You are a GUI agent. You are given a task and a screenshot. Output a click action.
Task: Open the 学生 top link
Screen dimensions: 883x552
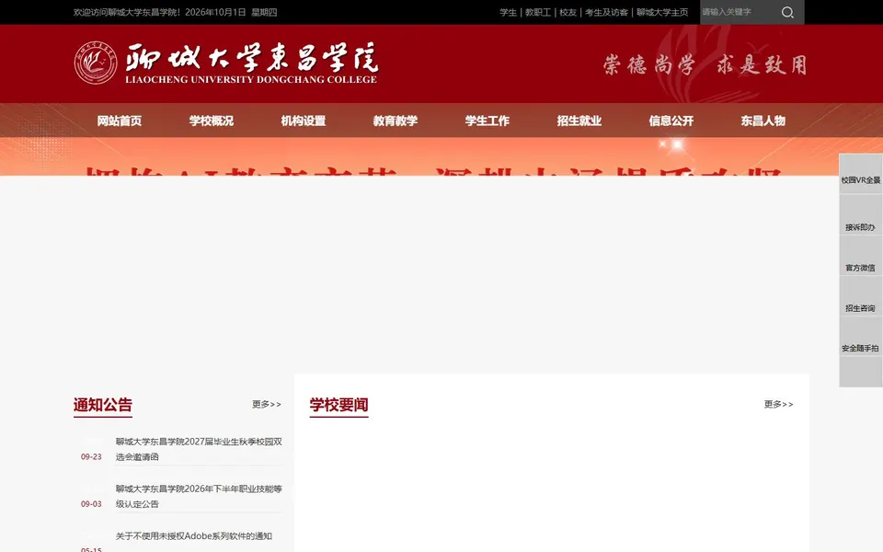pos(508,12)
